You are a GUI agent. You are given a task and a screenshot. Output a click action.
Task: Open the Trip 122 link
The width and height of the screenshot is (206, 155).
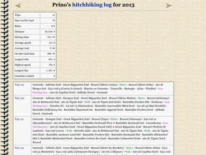point(19,148)
